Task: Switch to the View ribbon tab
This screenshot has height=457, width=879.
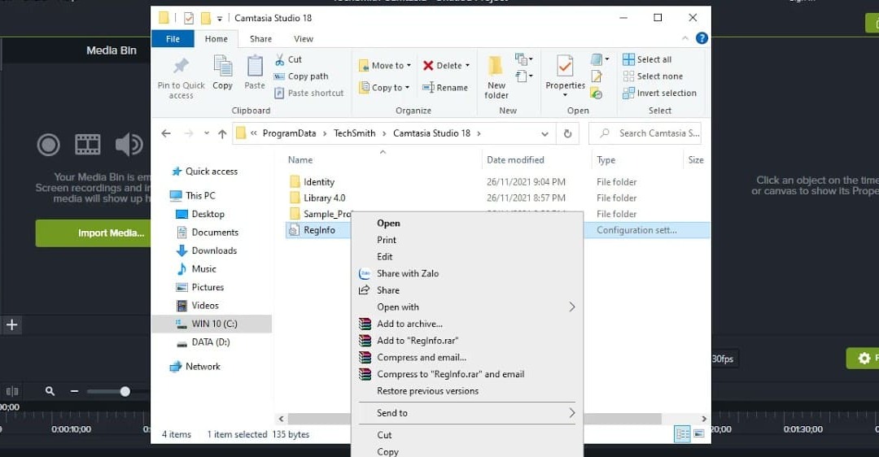Action: pos(304,39)
